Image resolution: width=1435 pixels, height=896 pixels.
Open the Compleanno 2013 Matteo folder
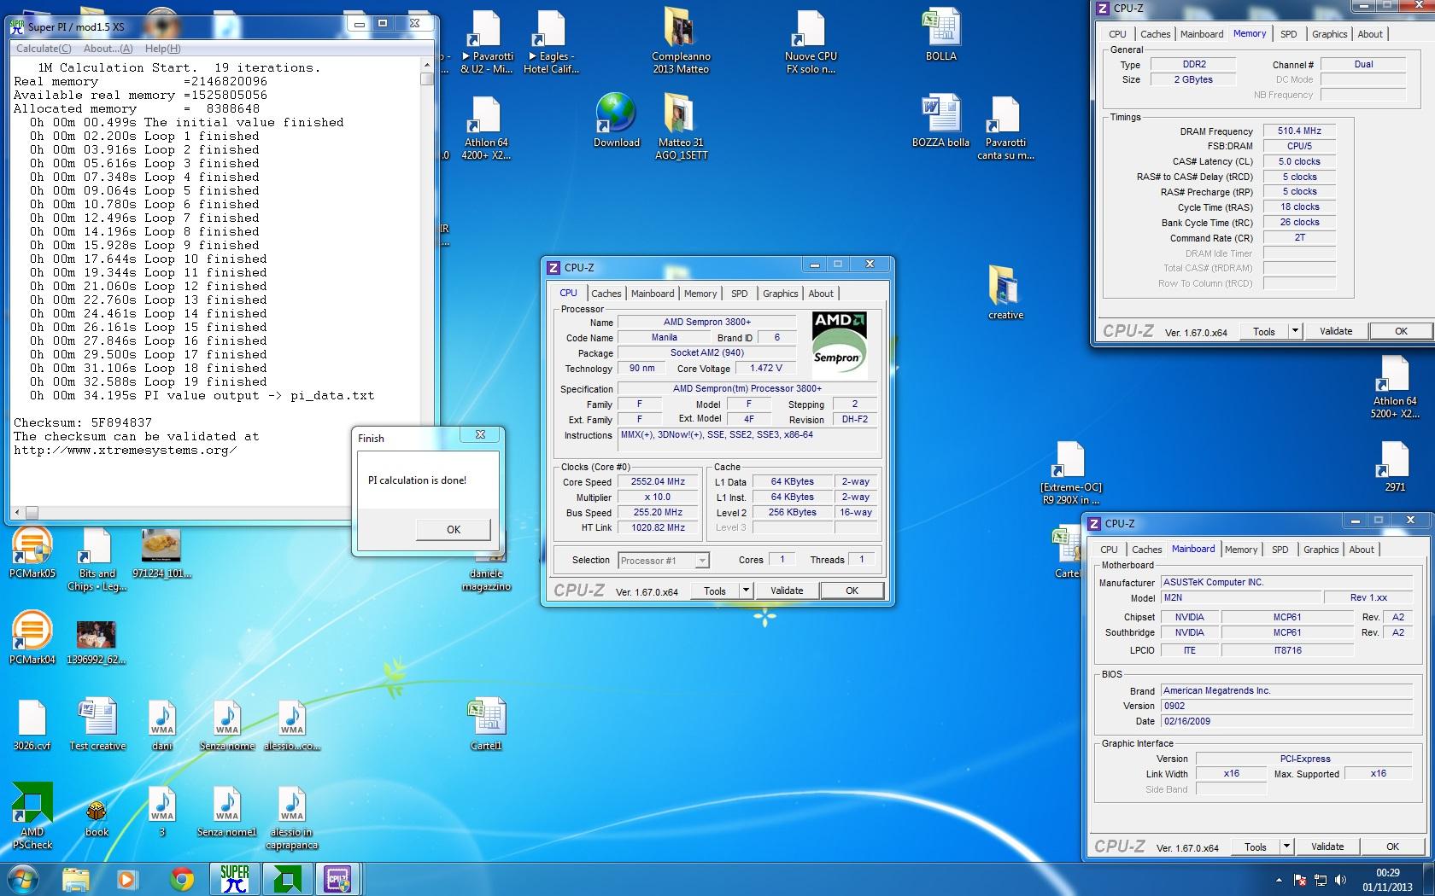(x=681, y=40)
